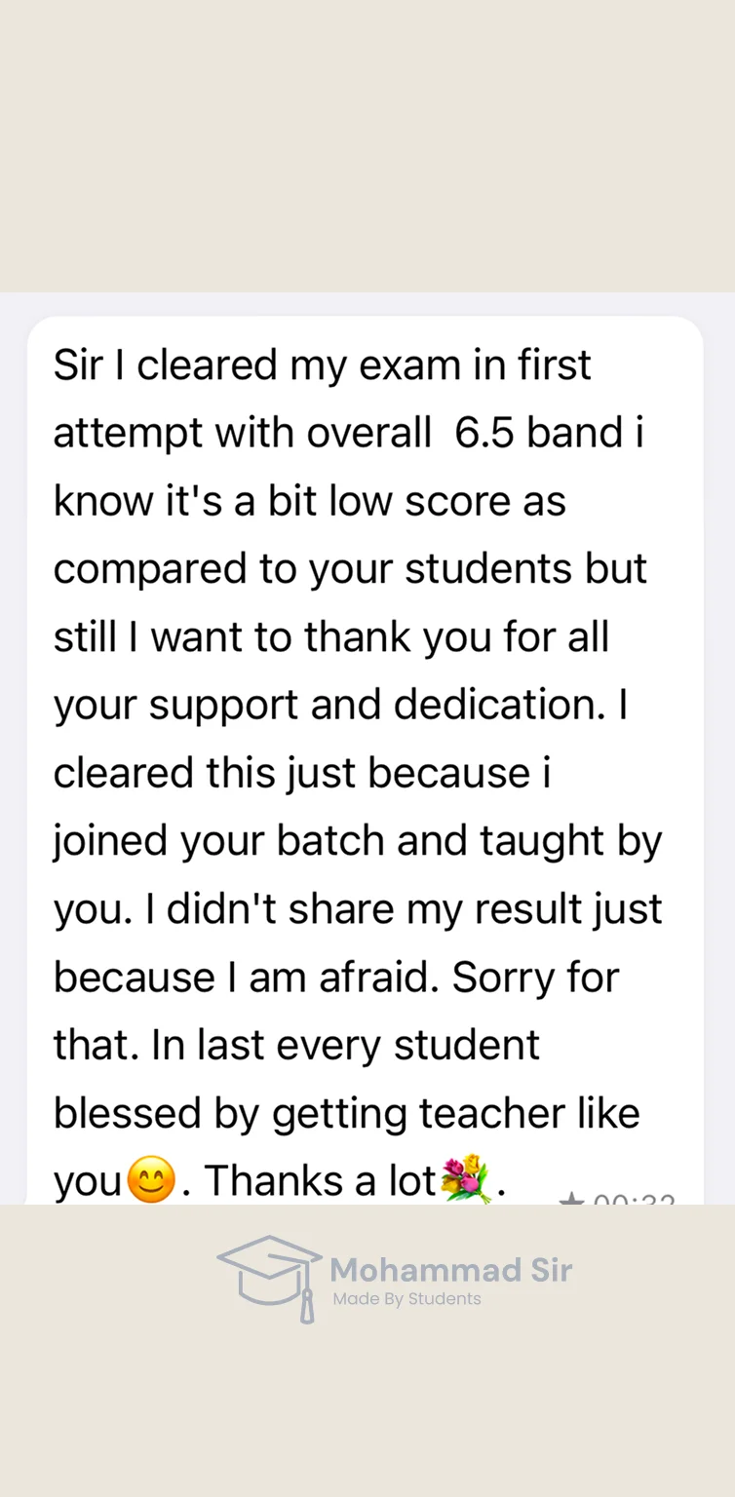Tap the line "blessed by getting teacher like"
Screen dimensions: 735x1497
(x=346, y=1114)
